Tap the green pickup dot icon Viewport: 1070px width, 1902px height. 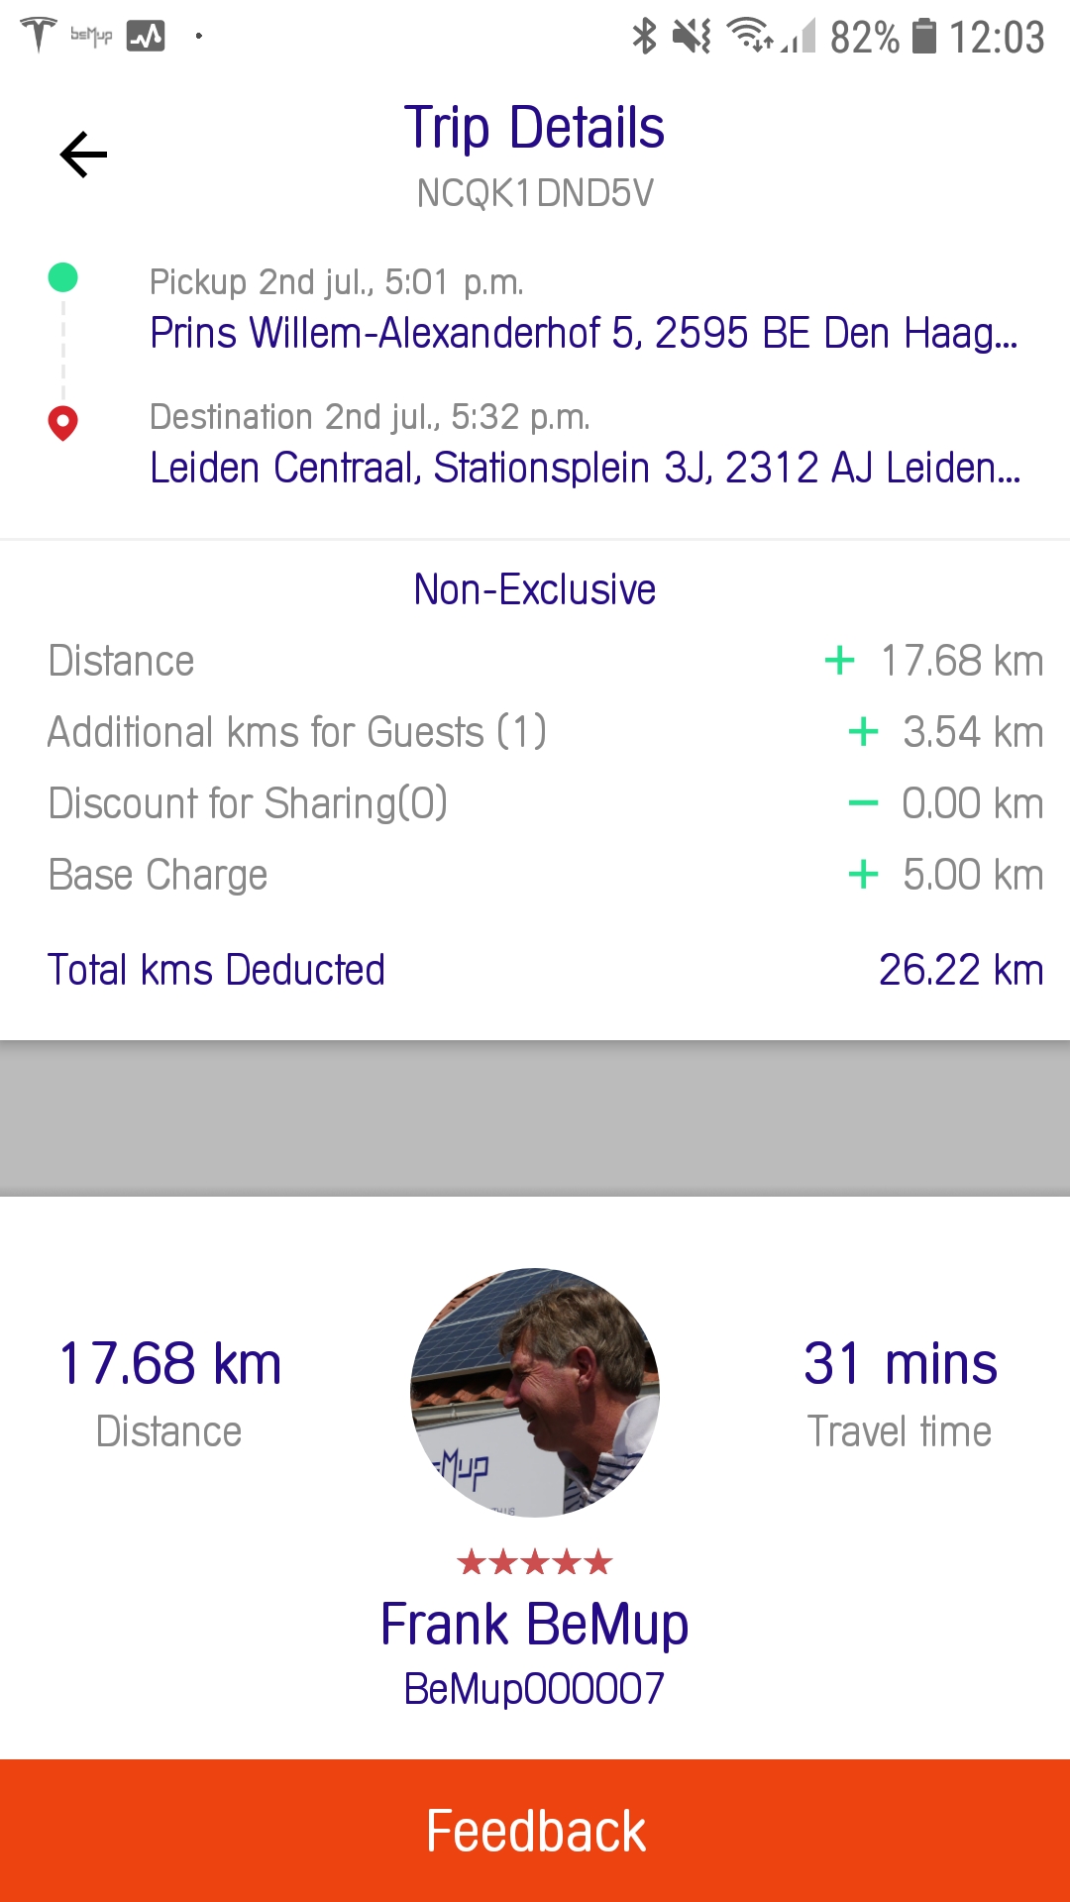[63, 277]
